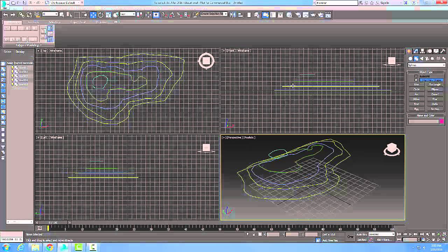Switch to the Freeform ribbon tab

pos(33,22)
